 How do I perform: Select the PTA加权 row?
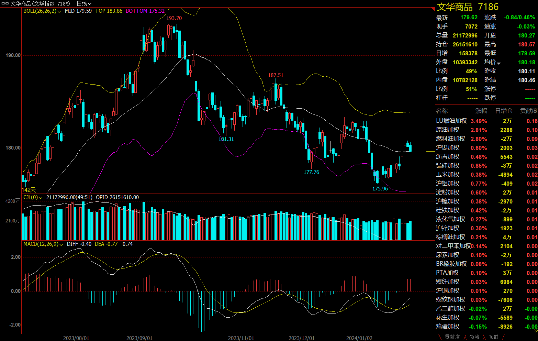tap(486, 273)
